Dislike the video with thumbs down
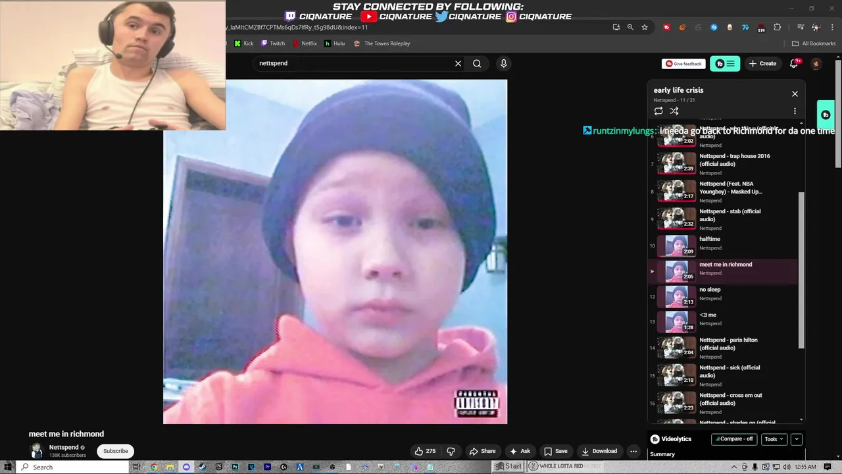Viewport: 842px width, 474px height. [x=451, y=451]
